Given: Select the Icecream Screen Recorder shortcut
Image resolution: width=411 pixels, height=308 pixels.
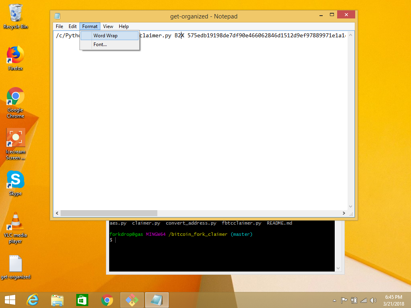Looking at the screenshot, I should [16, 143].
